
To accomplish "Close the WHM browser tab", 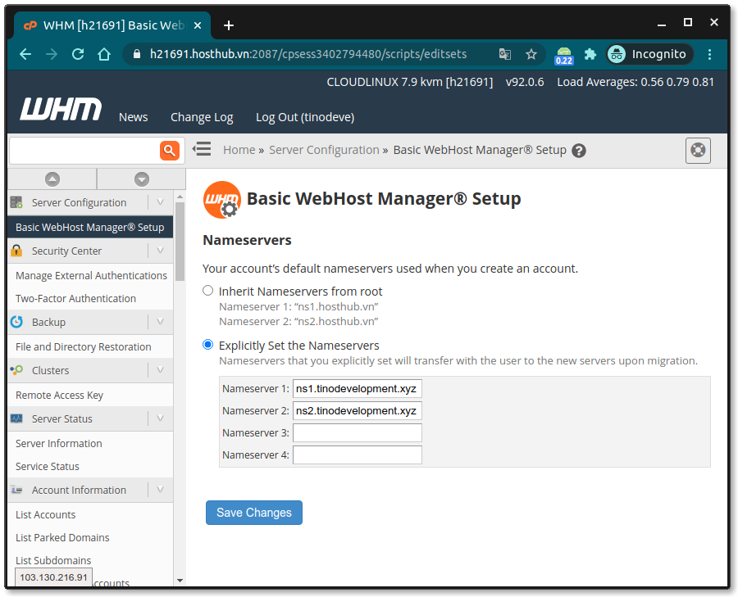I will pyautogui.click(x=198, y=25).
